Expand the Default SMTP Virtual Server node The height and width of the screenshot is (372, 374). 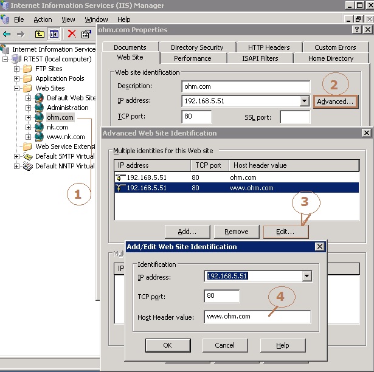coord(16,156)
